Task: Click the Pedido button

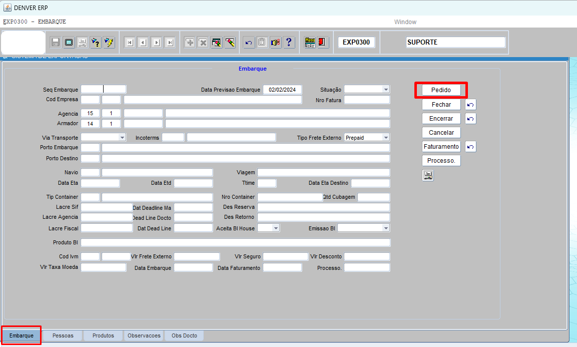Action: click(441, 90)
